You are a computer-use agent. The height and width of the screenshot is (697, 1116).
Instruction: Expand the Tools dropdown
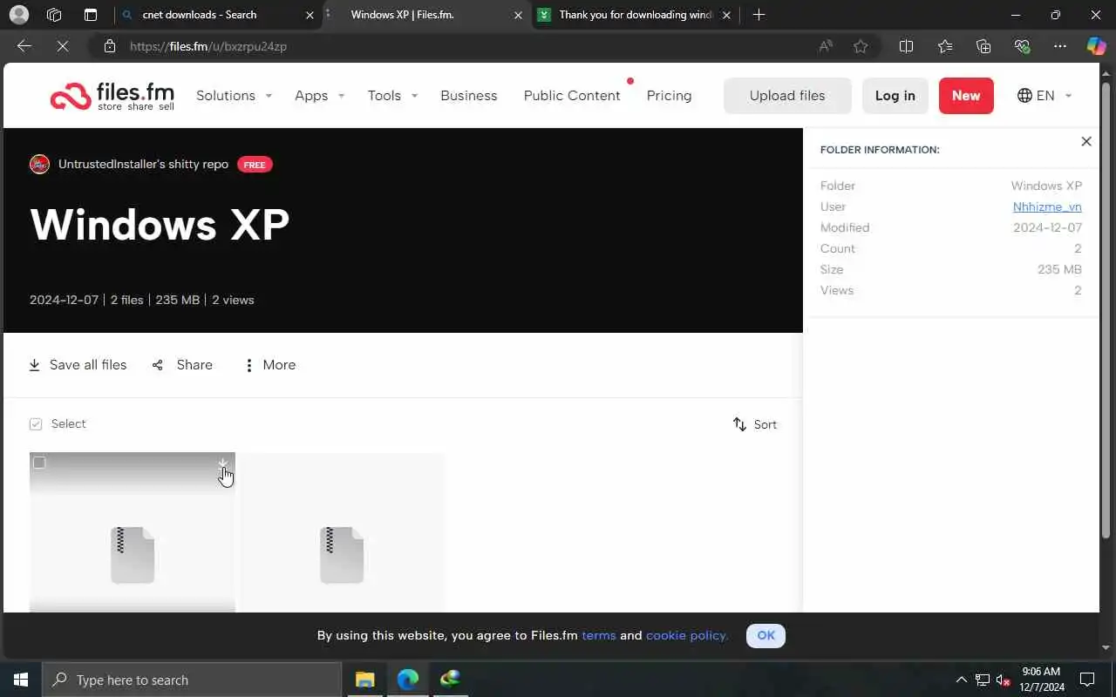(x=392, y=96)
